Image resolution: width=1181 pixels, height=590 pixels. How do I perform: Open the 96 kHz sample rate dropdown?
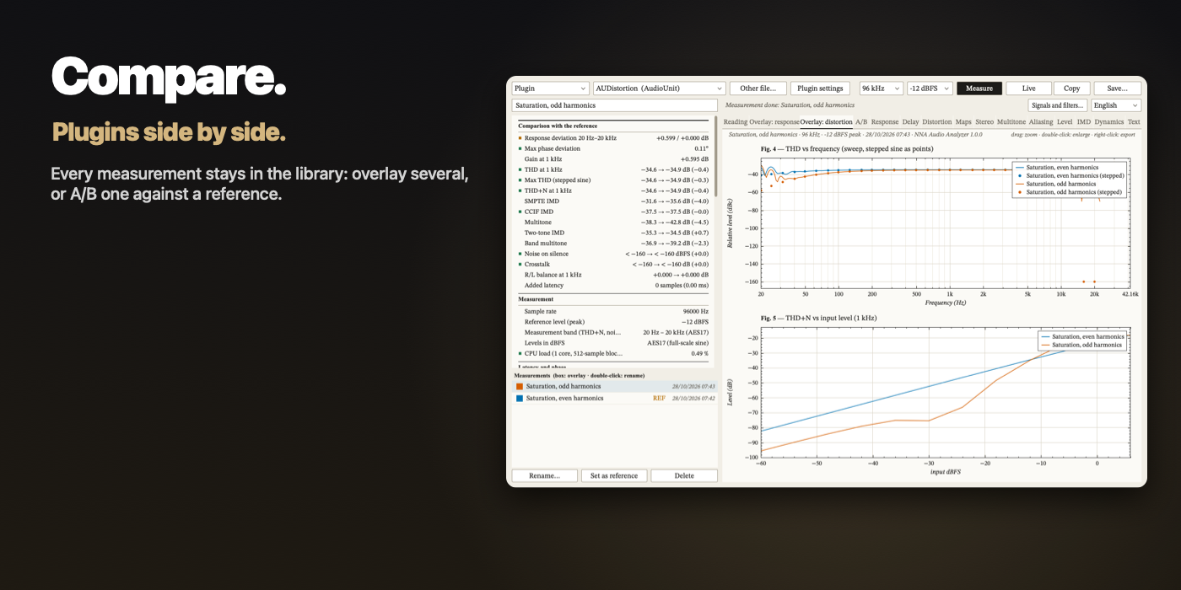pos(881,88)
